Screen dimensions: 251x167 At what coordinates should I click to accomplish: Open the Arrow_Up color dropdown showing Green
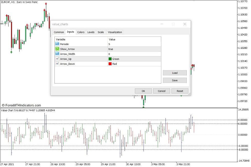(x=121, y=59)
